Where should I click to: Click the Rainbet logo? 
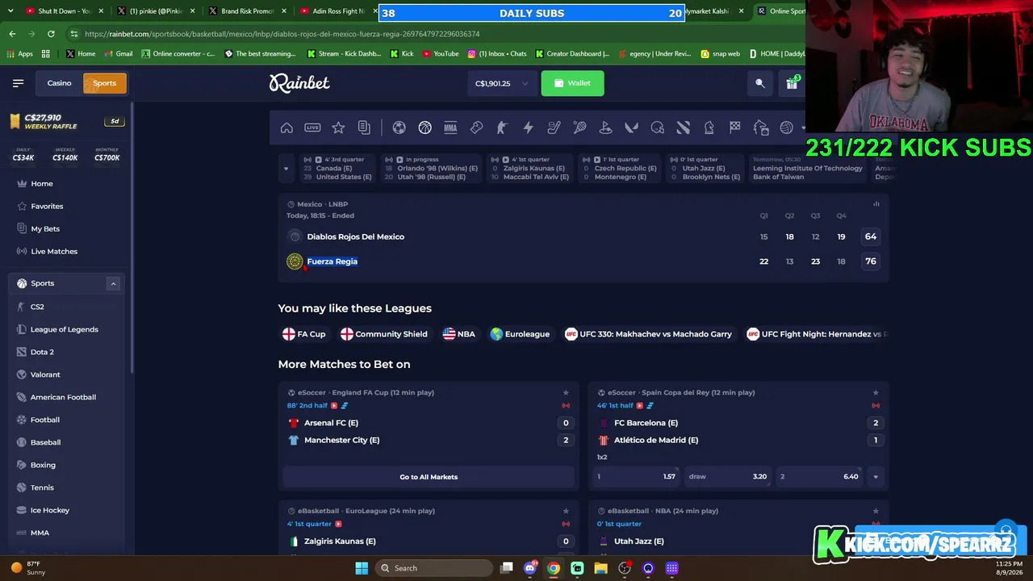299,83
